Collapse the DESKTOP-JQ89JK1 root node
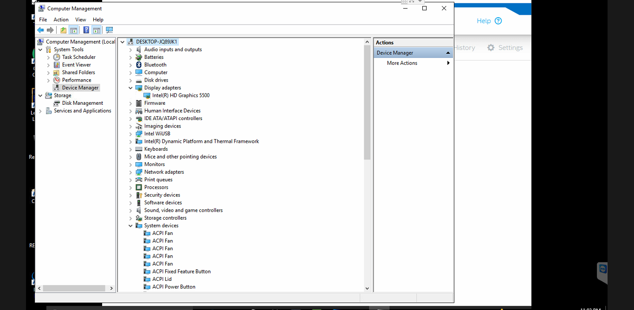 (123, 42)
